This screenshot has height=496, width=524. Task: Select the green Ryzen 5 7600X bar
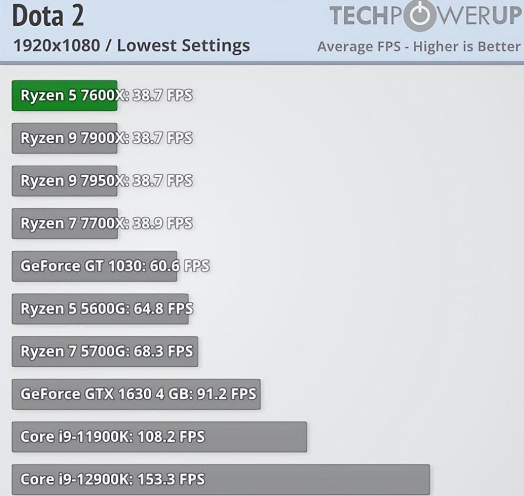[x=64, y=96]
